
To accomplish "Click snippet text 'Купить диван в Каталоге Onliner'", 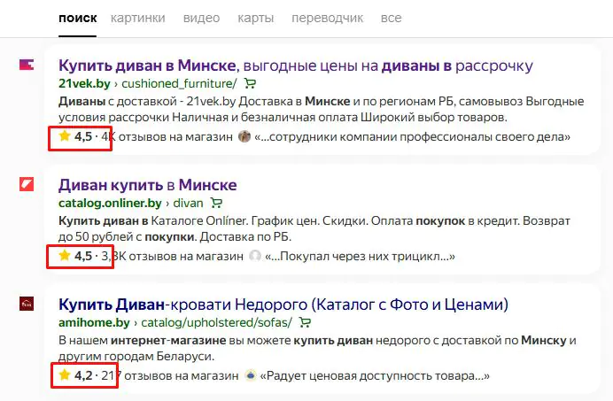I will [153, 221].
